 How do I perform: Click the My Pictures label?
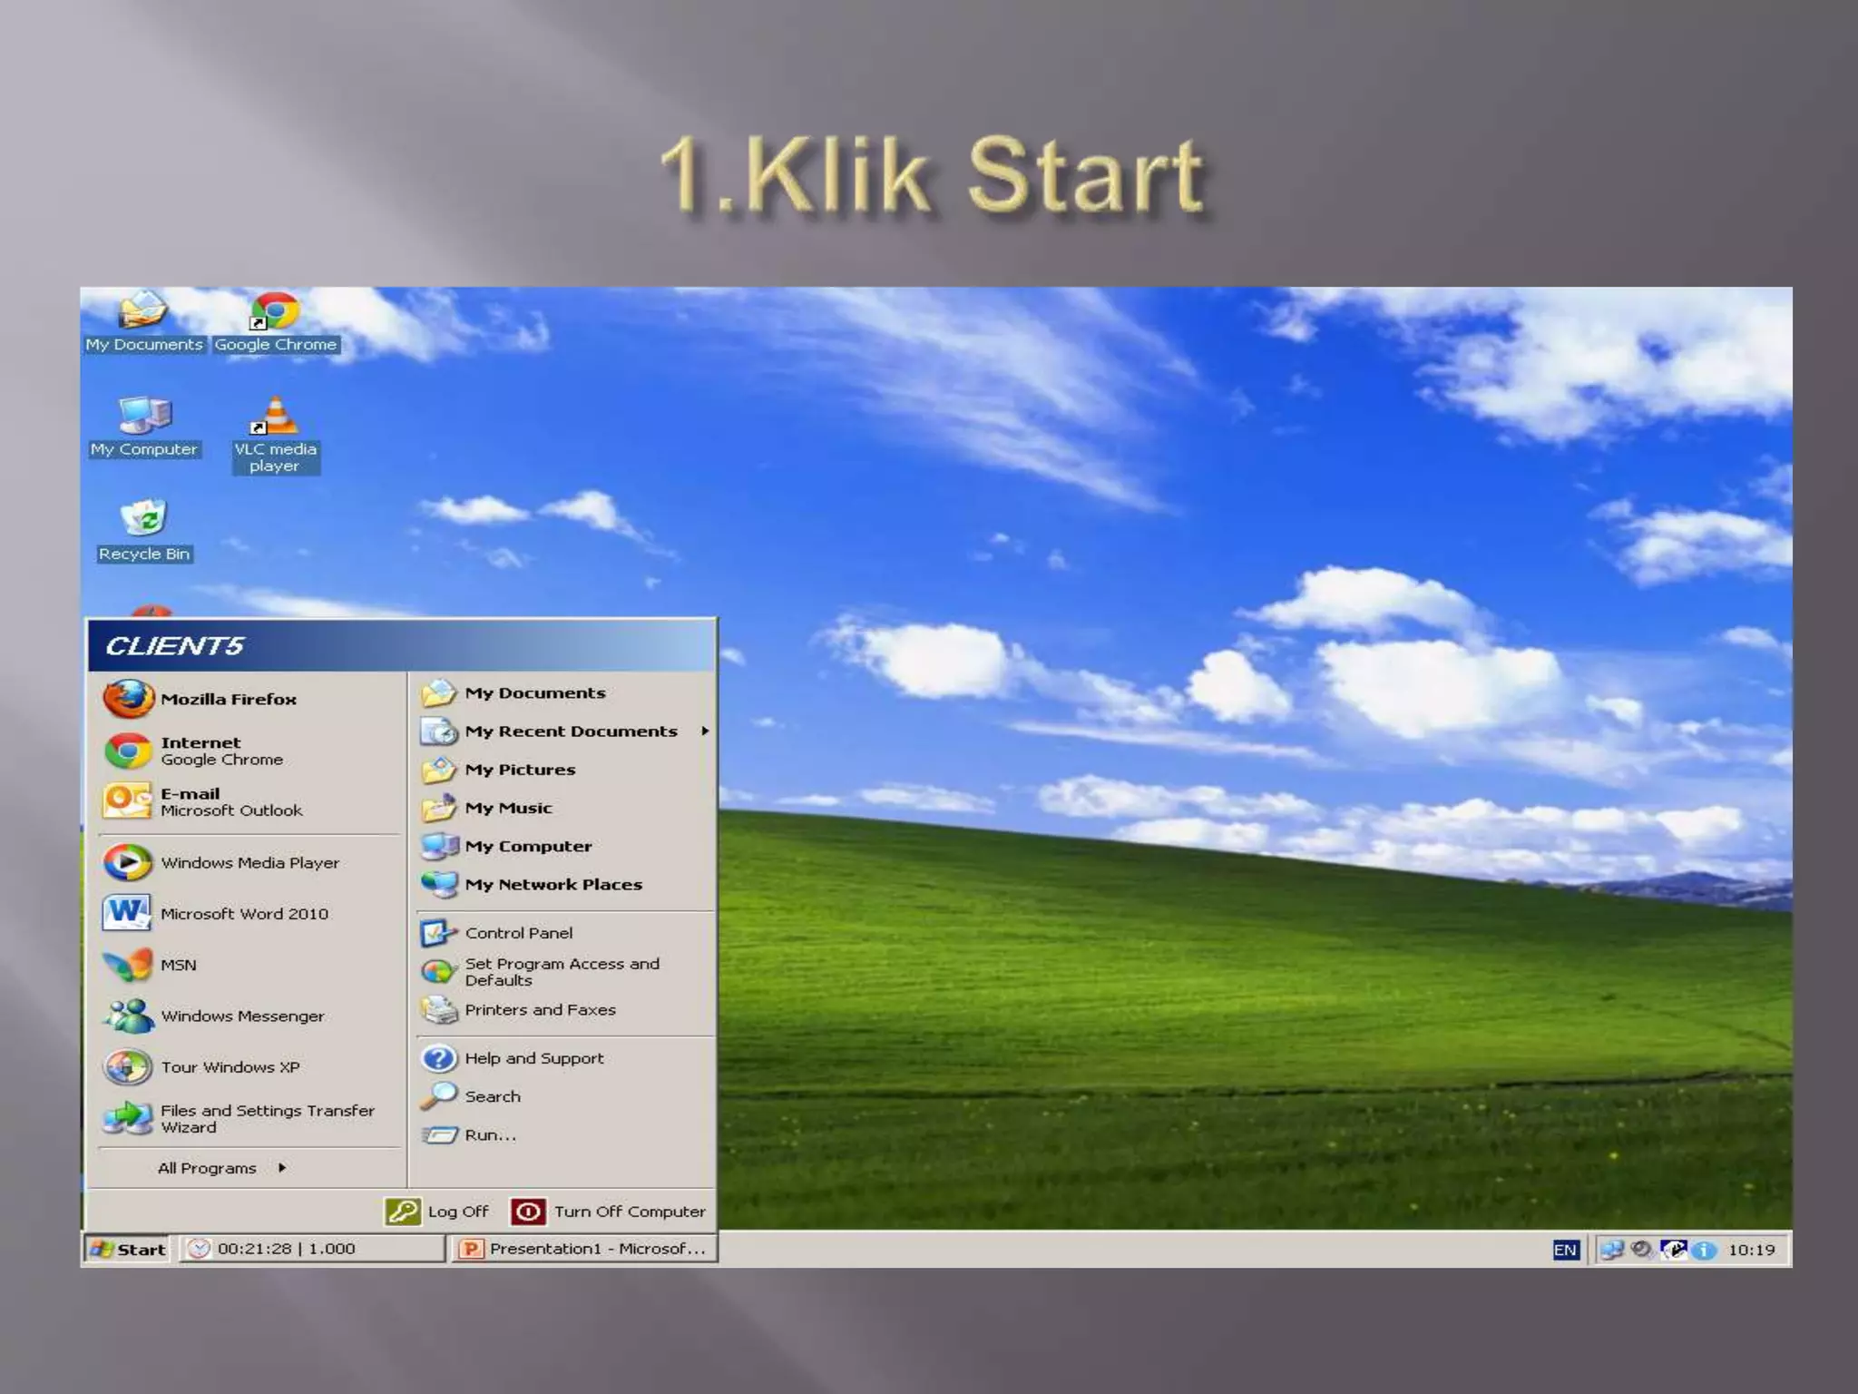[520, 770]
